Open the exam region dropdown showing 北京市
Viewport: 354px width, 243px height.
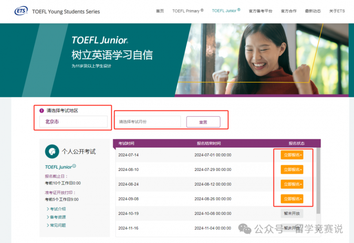click(x=73, y=122)
